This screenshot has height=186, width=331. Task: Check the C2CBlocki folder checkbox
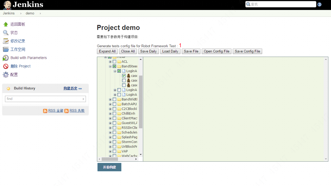coord(114,109)
